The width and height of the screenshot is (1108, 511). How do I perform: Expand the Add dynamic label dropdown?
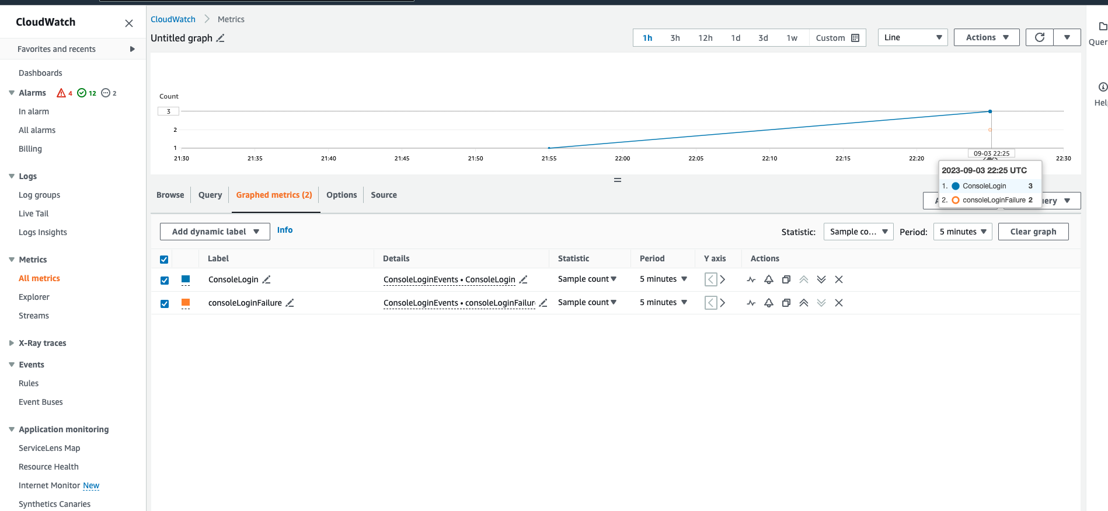(x=215, y=232)
